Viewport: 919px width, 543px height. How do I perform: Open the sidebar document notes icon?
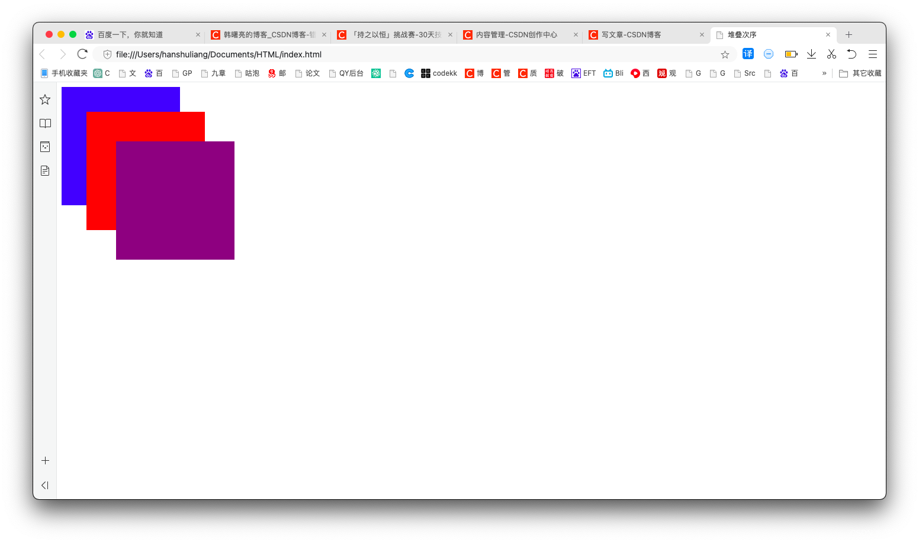(45, 170)
